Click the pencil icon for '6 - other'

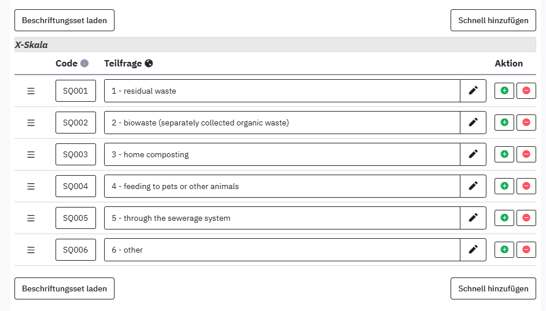(x=473, y=249)
